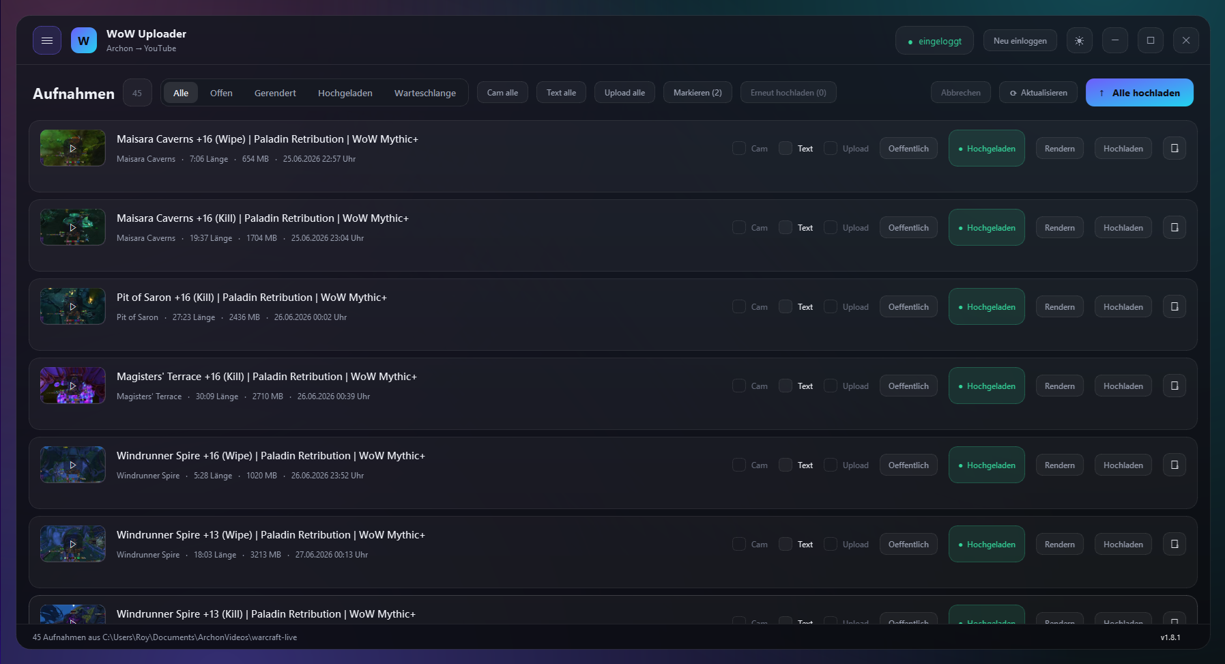Click Rendern for Magisters' Terrace

tap(1060, 386)
